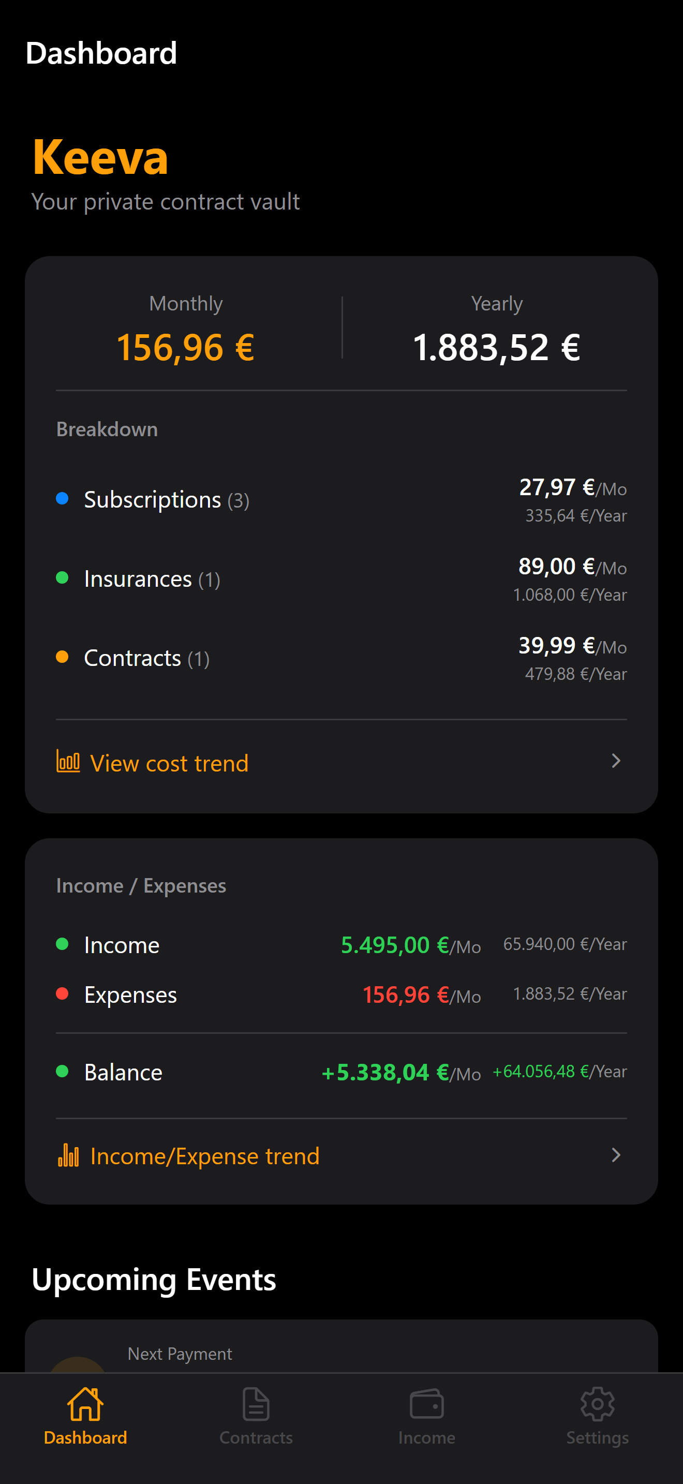The width and height of the screenshot is (683, 1484).
Task: Tap the Income / Expenses card heading
Action: tap(141, 885)
